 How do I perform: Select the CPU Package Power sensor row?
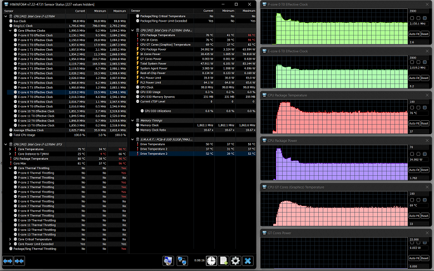click(x=161, y=50)
